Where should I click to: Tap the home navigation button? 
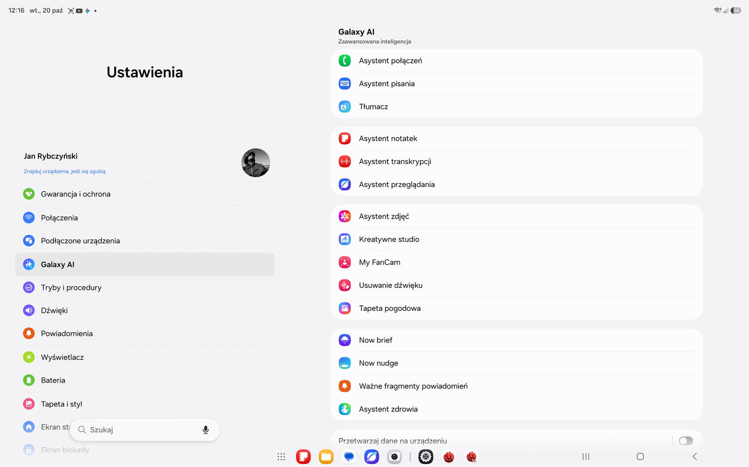(640, 457)
